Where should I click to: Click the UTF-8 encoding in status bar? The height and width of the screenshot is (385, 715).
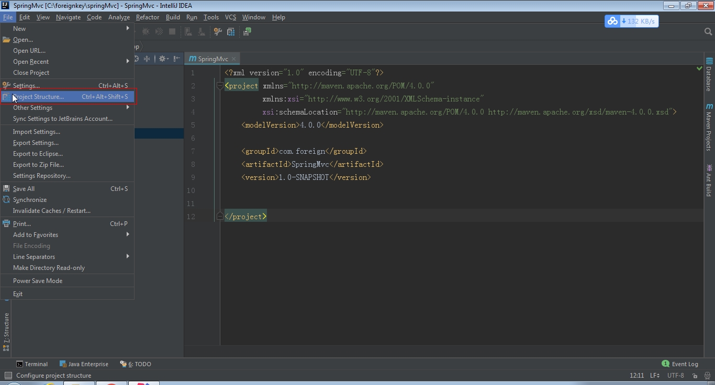click(676, 376)
